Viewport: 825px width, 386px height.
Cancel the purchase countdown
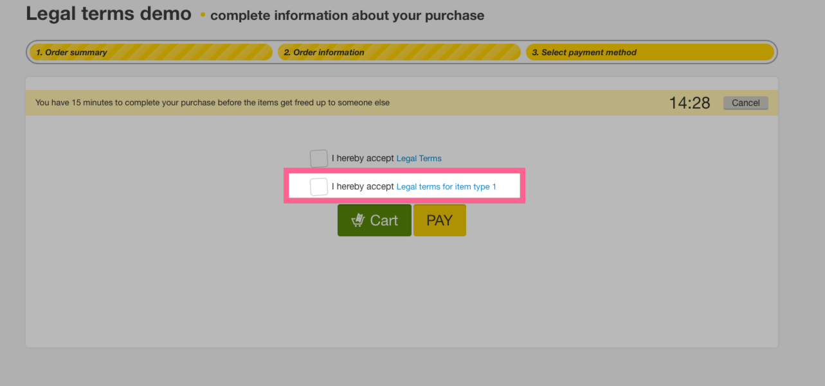tap(746, 103)
